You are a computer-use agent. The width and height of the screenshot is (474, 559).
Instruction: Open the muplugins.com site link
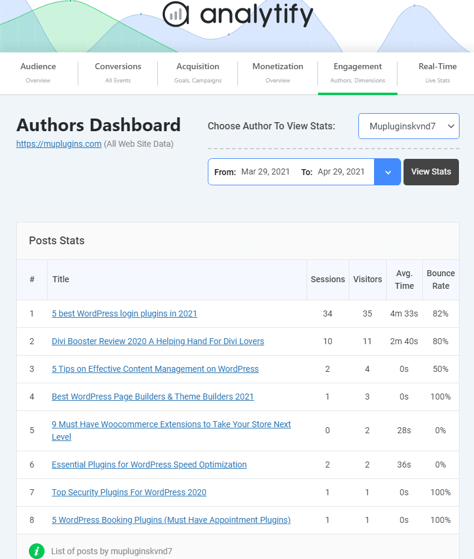tap(59, 144)
